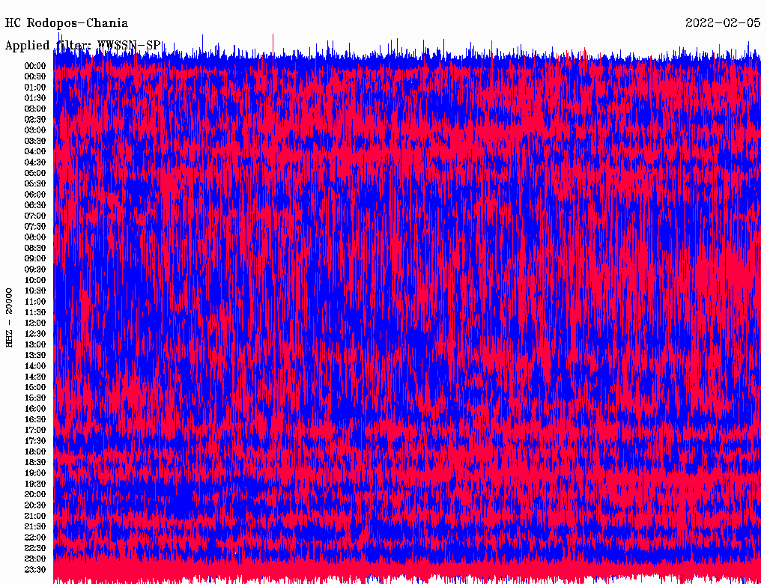
Task: Click the HHZ - 20000 axis label
Action: point(10,316)
